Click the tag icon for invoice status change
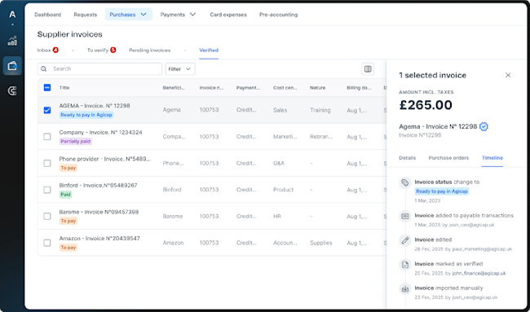530x312 pixels. click(x=405, y=182)
